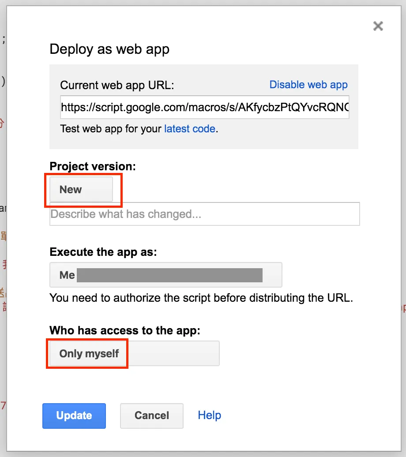The height and width of the screenshot is (457, 406).
Task: Close the Deploy as web app dialog
Action: point(378,26)
